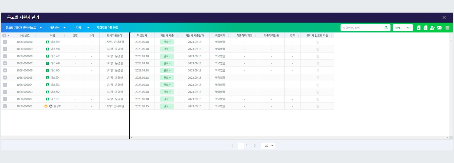Click the dark person icon beside 황상혁
The width and height of the screenshot is (454, 163).
point(51,106)
